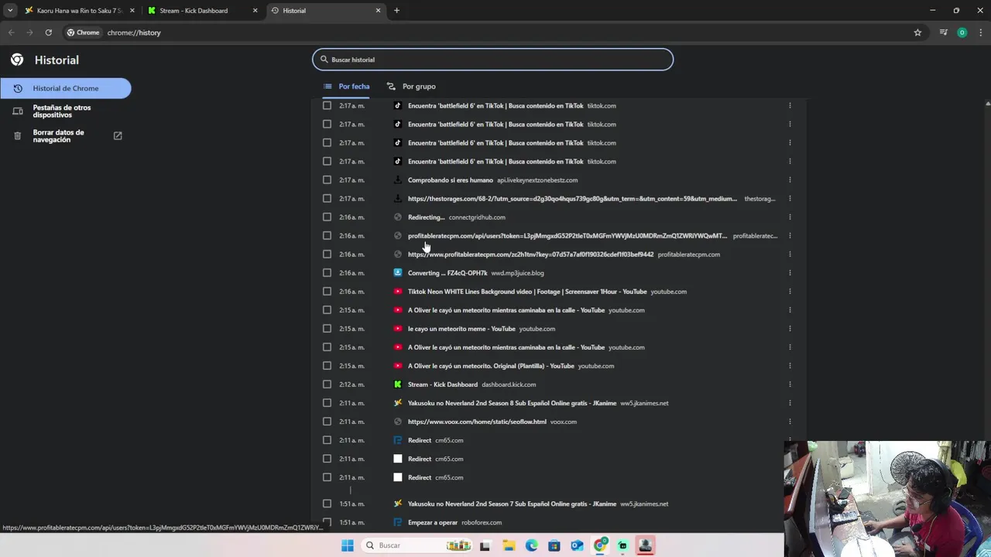Click the external-link icon beside Borrar datos

(118, 135)
